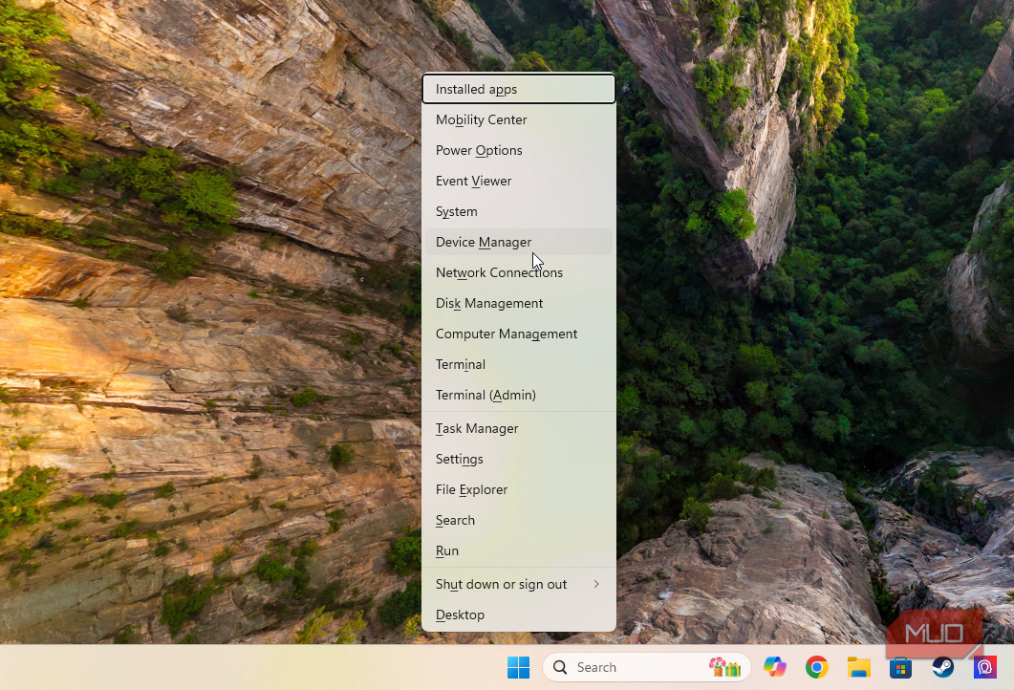
Task: Launch Google Chrome from taskbar
Action: click(x=817, y=667)
